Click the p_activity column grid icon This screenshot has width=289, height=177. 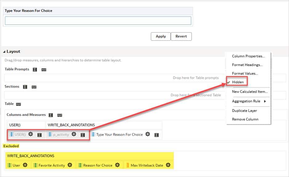pyautogui.click(x=50, y=134)
